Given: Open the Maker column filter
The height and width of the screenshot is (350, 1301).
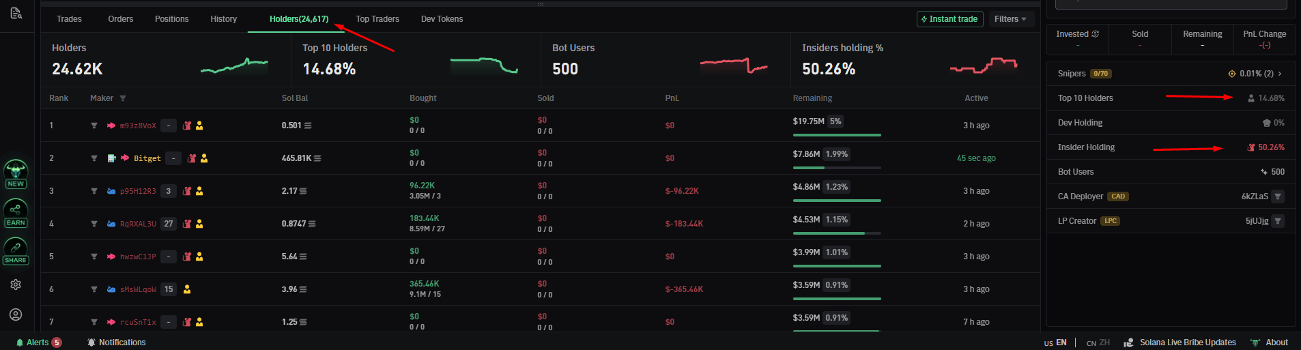Looking at the screenshot, I should [x=123, y=98].
